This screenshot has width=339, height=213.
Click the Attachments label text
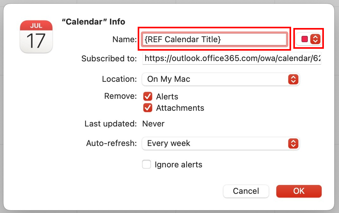(x=180, y=108)
